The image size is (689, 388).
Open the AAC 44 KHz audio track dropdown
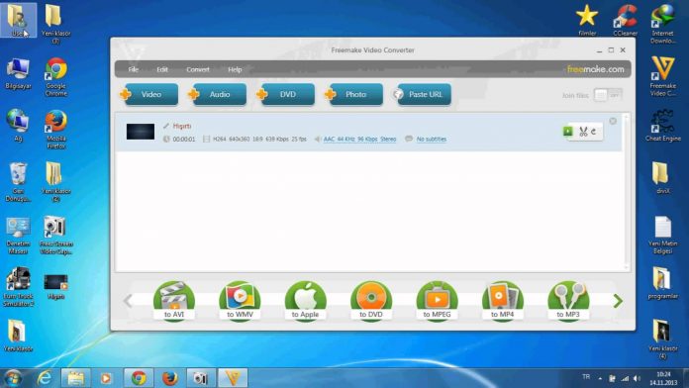click(x=359, y=139)
